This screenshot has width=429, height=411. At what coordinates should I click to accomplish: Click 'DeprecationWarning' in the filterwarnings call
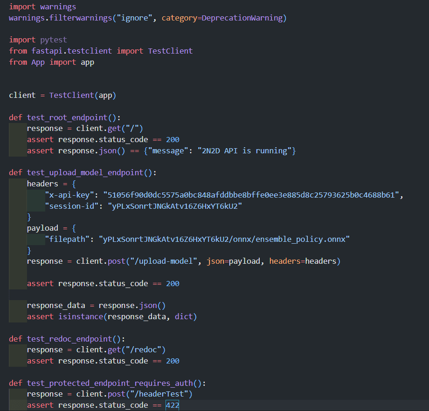242,18
